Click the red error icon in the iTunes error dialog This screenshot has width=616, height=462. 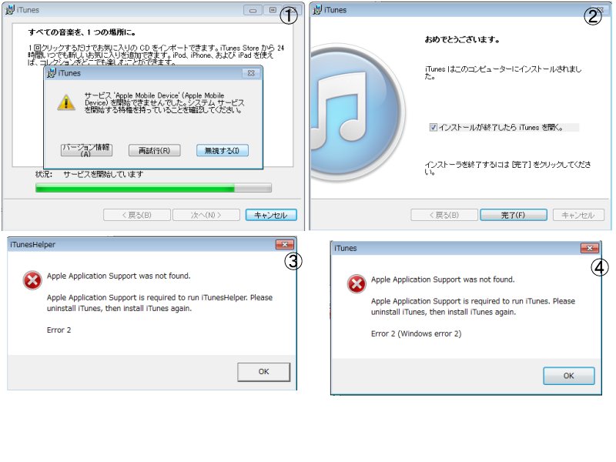(x=357, y=284)
